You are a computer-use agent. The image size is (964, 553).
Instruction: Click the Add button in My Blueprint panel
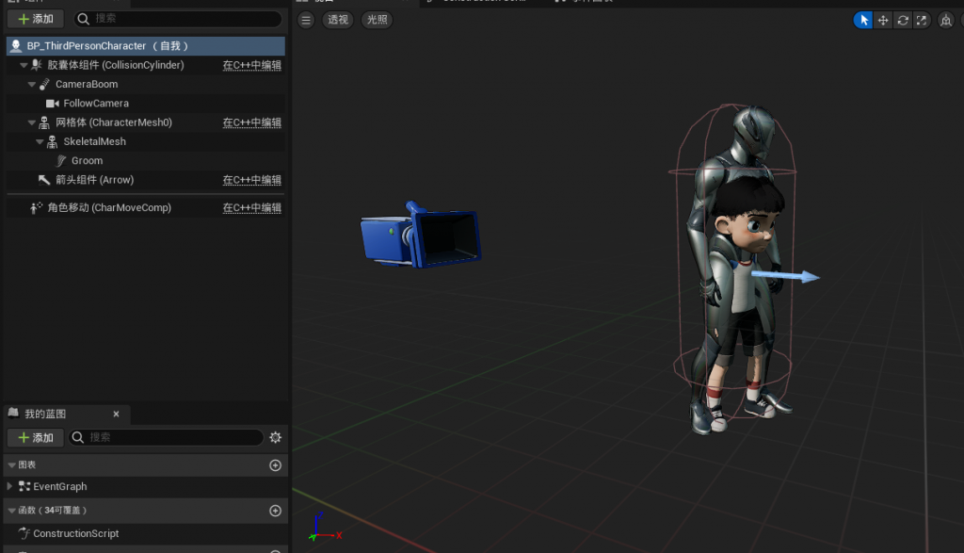tap(36, 437)
